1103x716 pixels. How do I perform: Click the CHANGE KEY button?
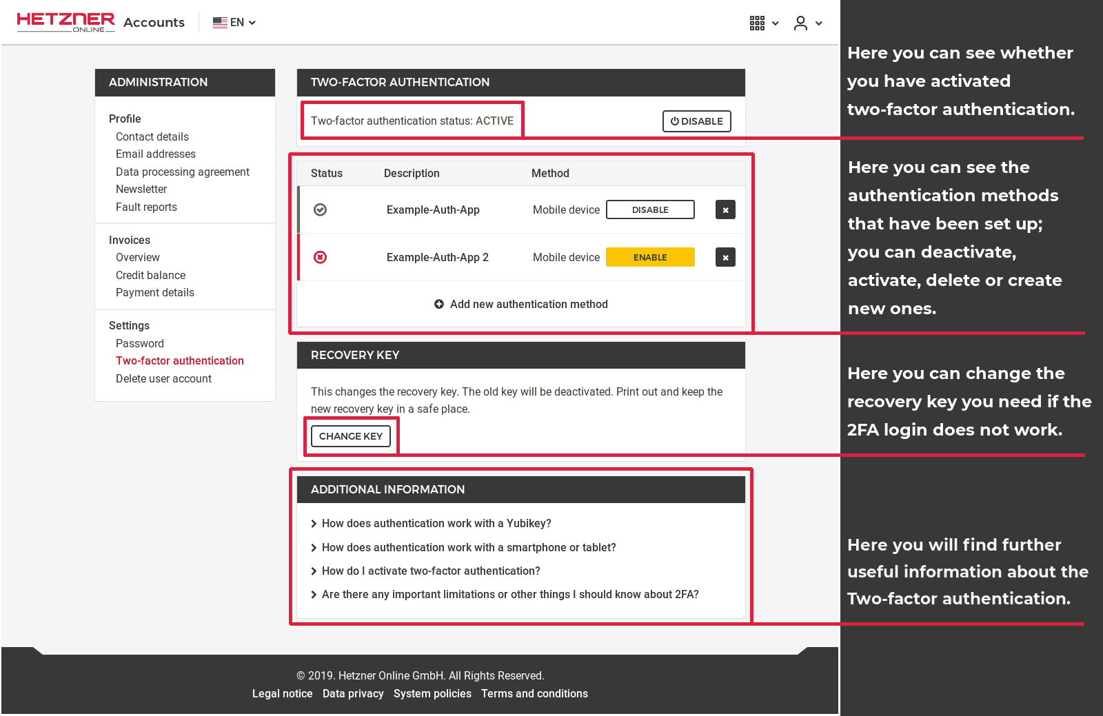point(351,436)
